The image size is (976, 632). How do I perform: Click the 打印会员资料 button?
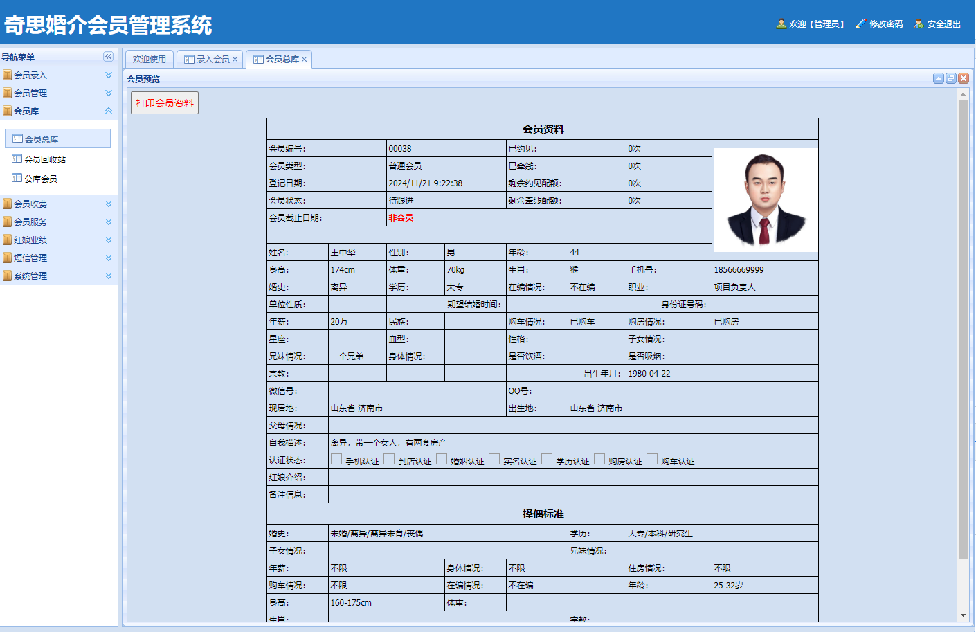pyautogui.click(x=165, y=103)
